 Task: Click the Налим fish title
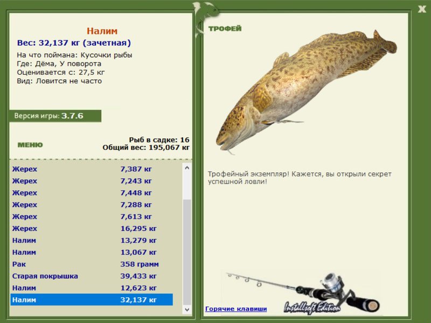click(x=102, y=31)
